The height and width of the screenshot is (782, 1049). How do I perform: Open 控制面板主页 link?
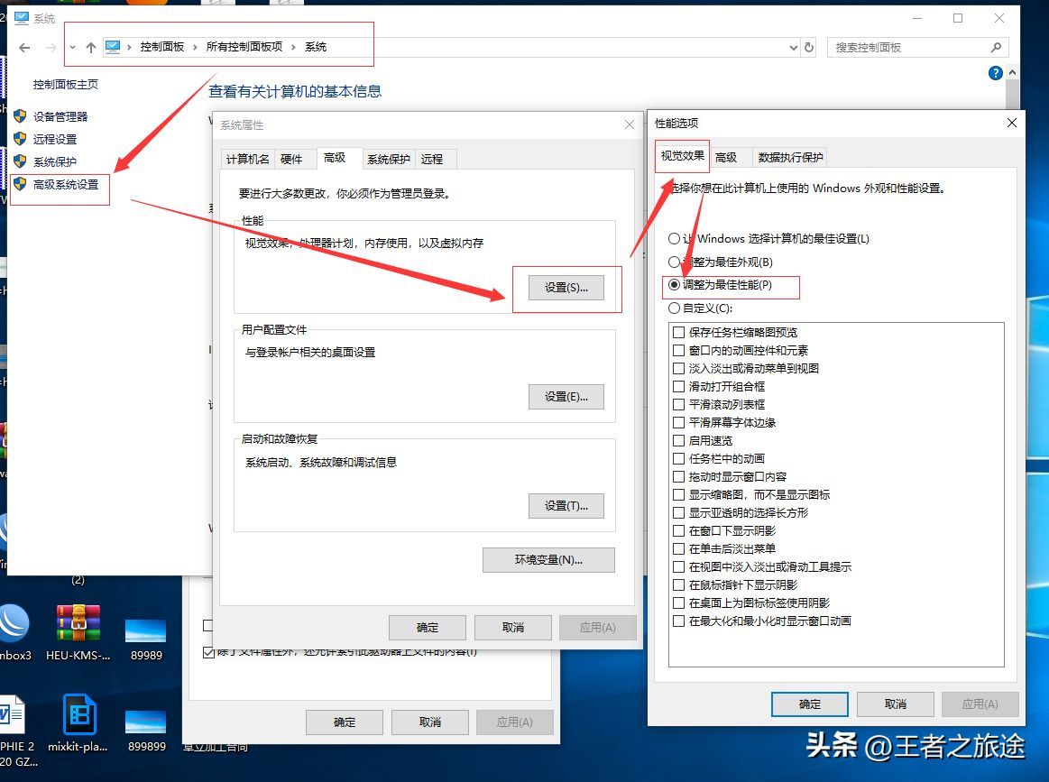tap(66, 84)
